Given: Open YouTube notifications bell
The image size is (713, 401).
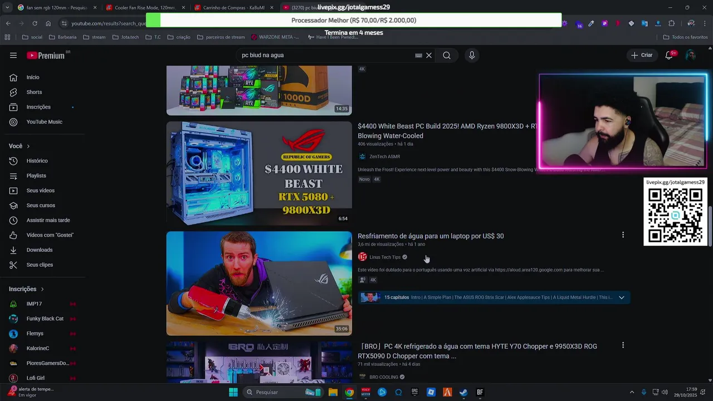Looking at the screenshot, I should click(669, 55).
